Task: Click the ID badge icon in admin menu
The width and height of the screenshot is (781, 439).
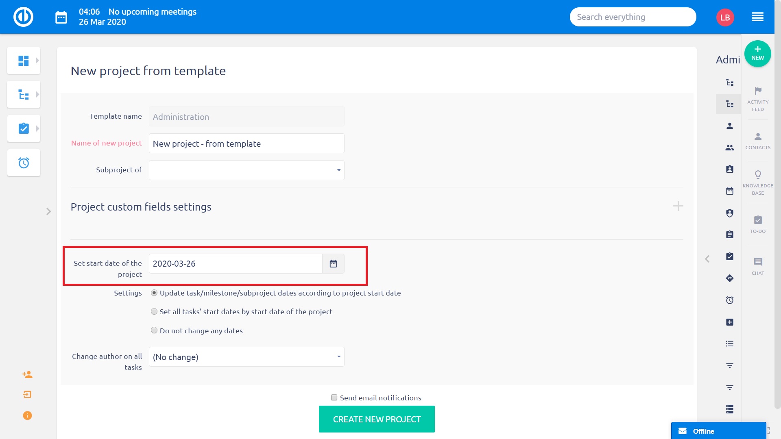Action: [730, 169]
